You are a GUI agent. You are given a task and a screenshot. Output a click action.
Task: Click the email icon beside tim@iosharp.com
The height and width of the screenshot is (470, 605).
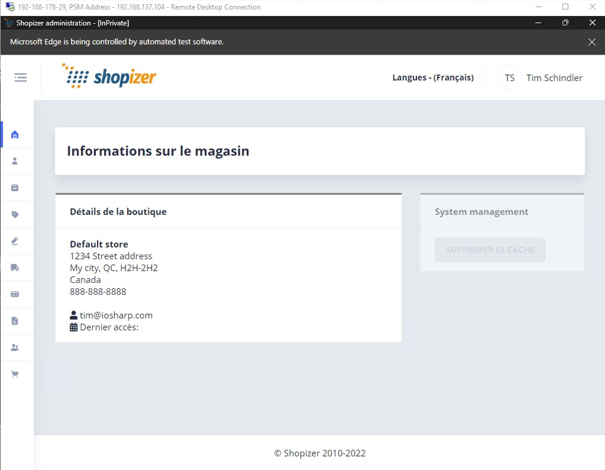pos(73,315)
